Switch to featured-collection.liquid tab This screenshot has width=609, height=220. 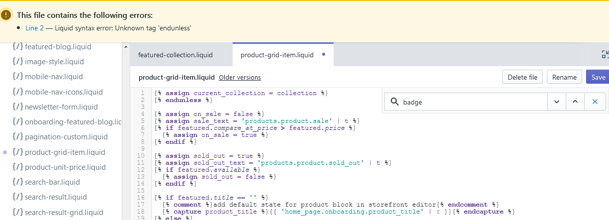(x=175, y=55)
